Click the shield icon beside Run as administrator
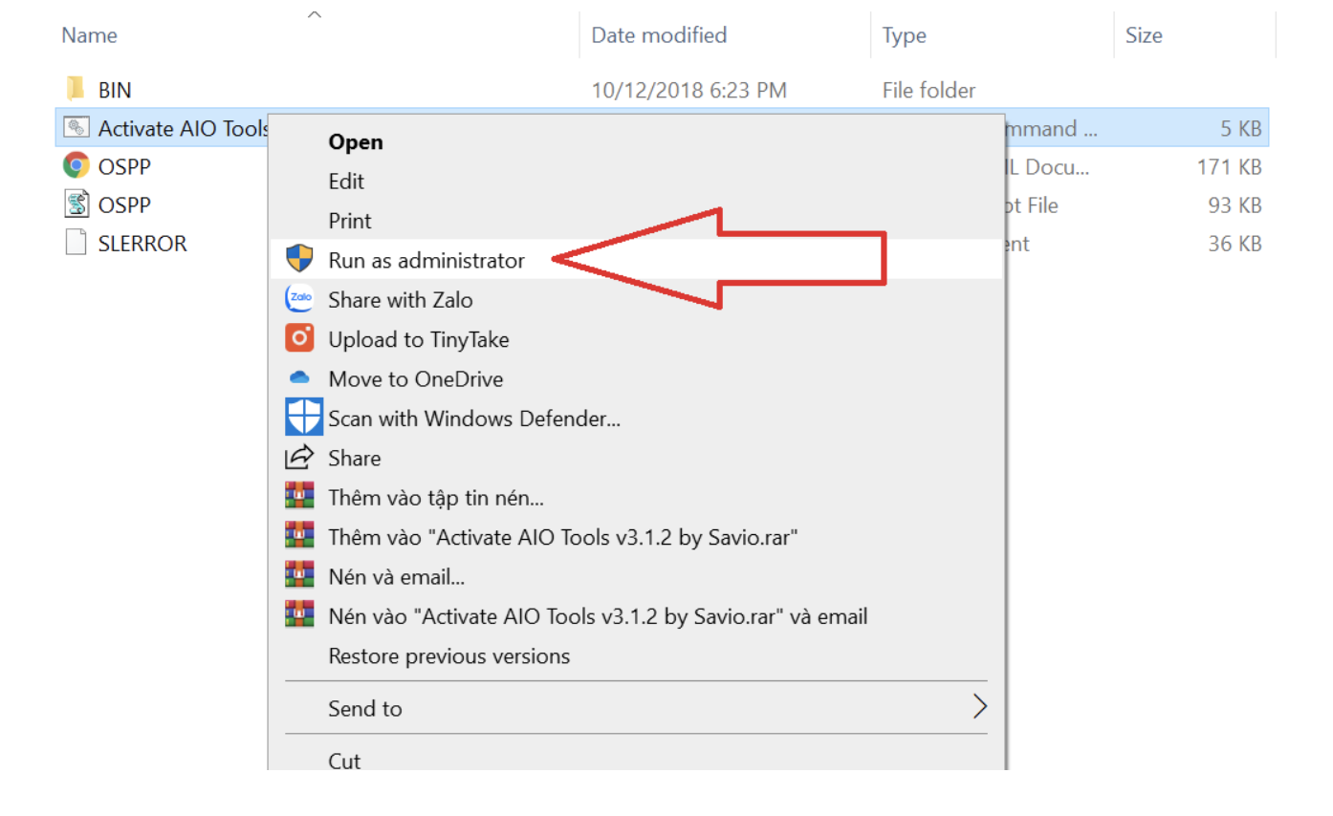 click(x=299, y=259)
